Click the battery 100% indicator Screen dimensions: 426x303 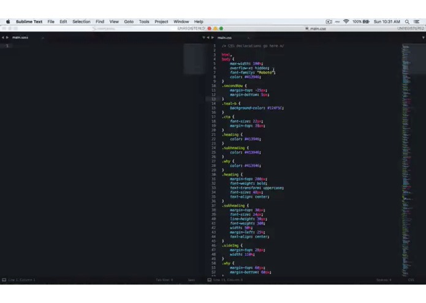361,21
